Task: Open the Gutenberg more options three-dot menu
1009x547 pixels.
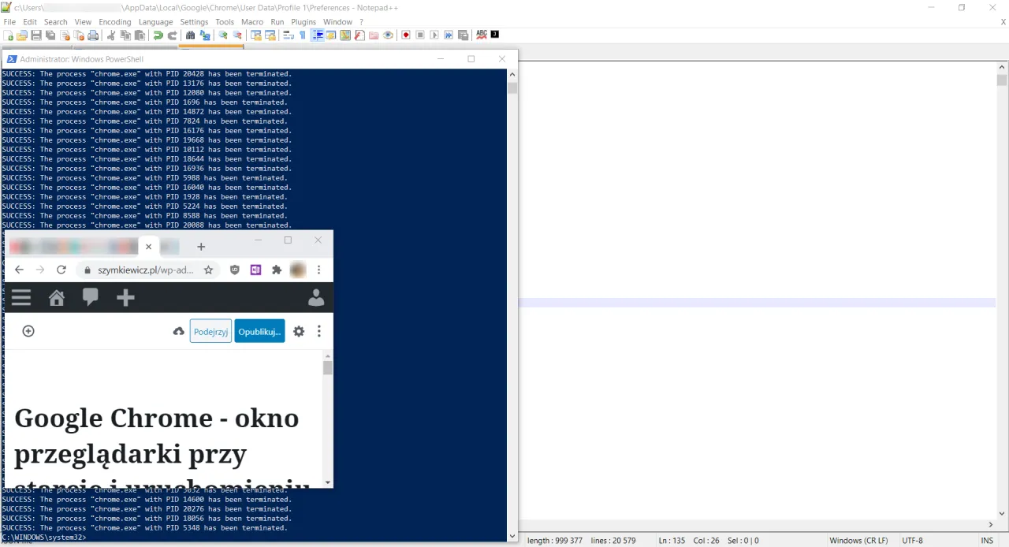Action: tap(318, 331)
